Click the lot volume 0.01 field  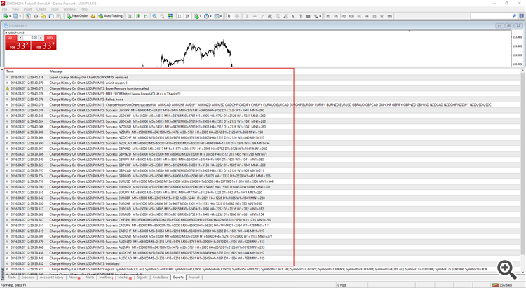[31, 38]
